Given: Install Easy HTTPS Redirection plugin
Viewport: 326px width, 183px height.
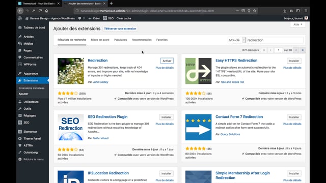Looking at the screenshot, I should point(294,61).
